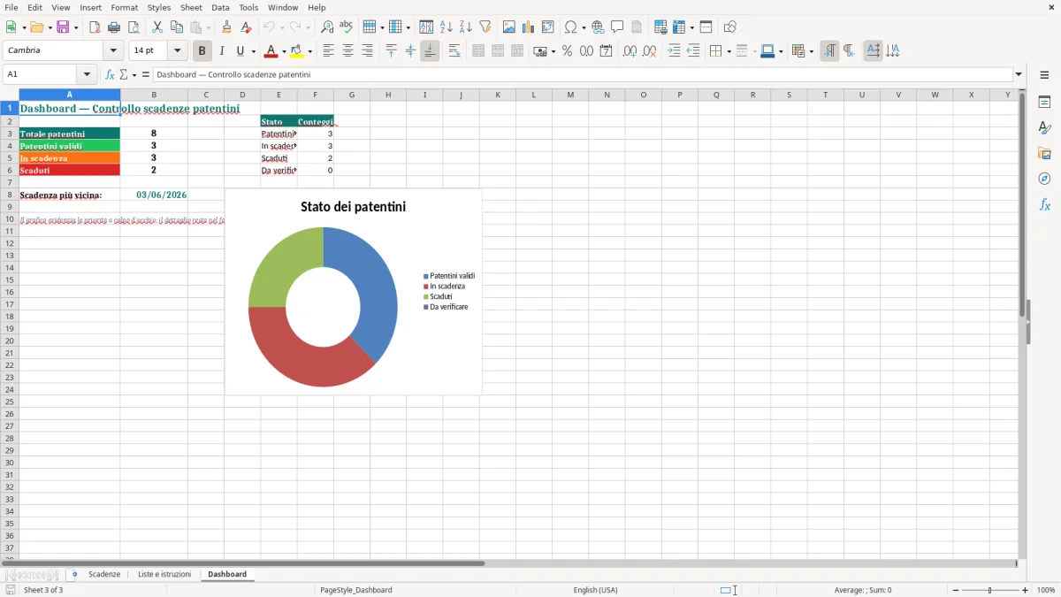Click the Copy icon
The image size is (1061, 597).
pyautogui.click(x=177, y=27)
